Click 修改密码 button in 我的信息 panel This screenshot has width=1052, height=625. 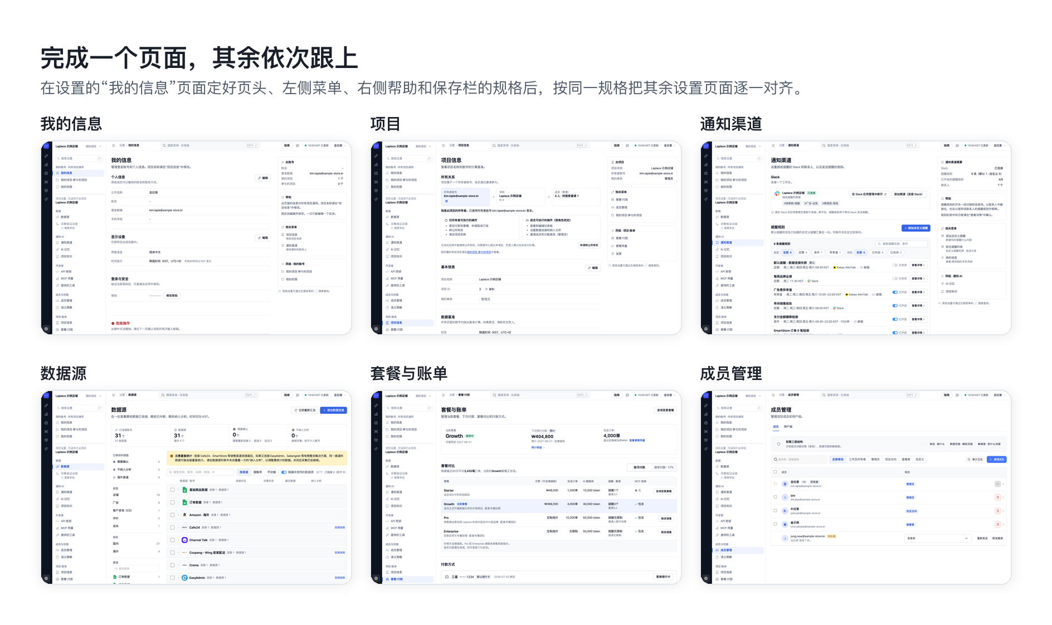pyautogui.click(x=172, y=295)
